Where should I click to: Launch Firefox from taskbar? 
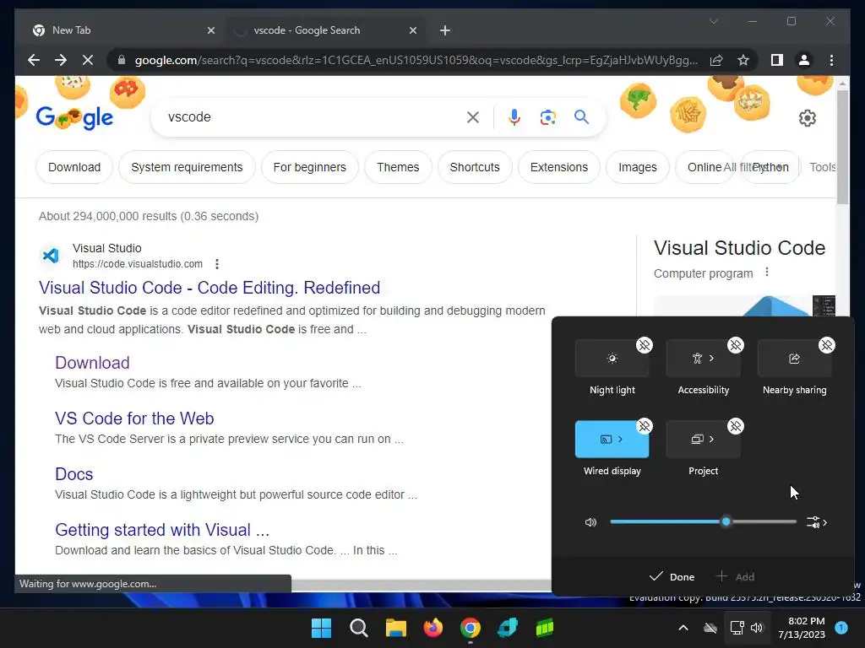tap(433, 628)
